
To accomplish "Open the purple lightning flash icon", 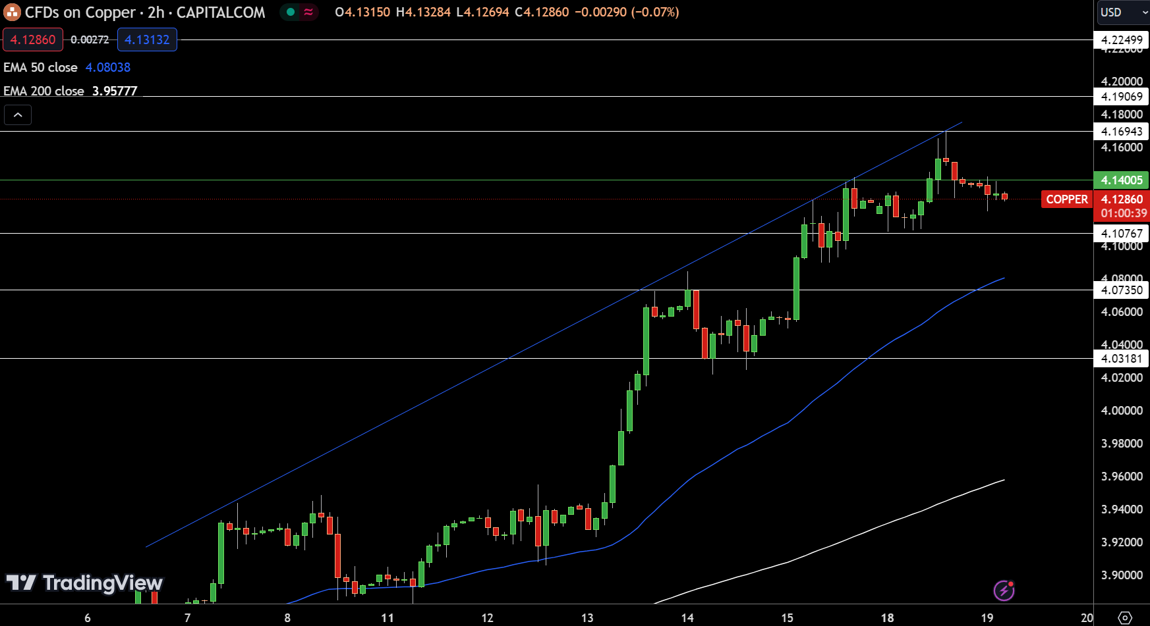I will [x=1004, y=590].
